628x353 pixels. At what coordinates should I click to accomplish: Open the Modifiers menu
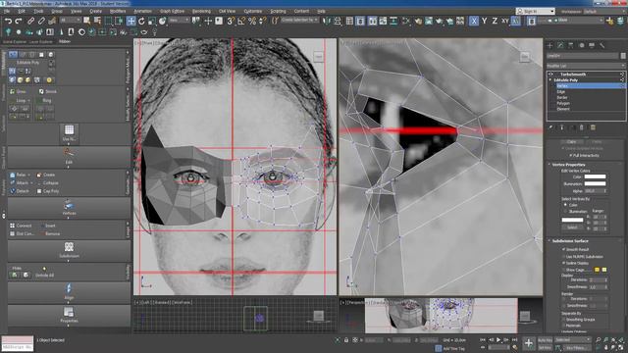coord(118,11)
